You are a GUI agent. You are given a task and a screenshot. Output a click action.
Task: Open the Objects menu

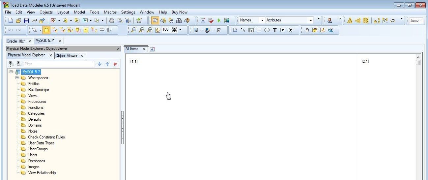point(46,12)
